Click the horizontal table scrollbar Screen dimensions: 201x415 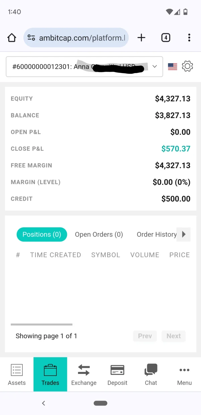(42, 324)
